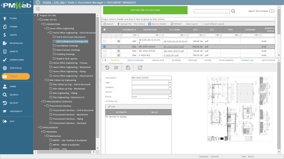Open Recent history icon in sidebar
The height and width of the screenshot is (159, 284).
pyautogui.click(x=5, y=103)
